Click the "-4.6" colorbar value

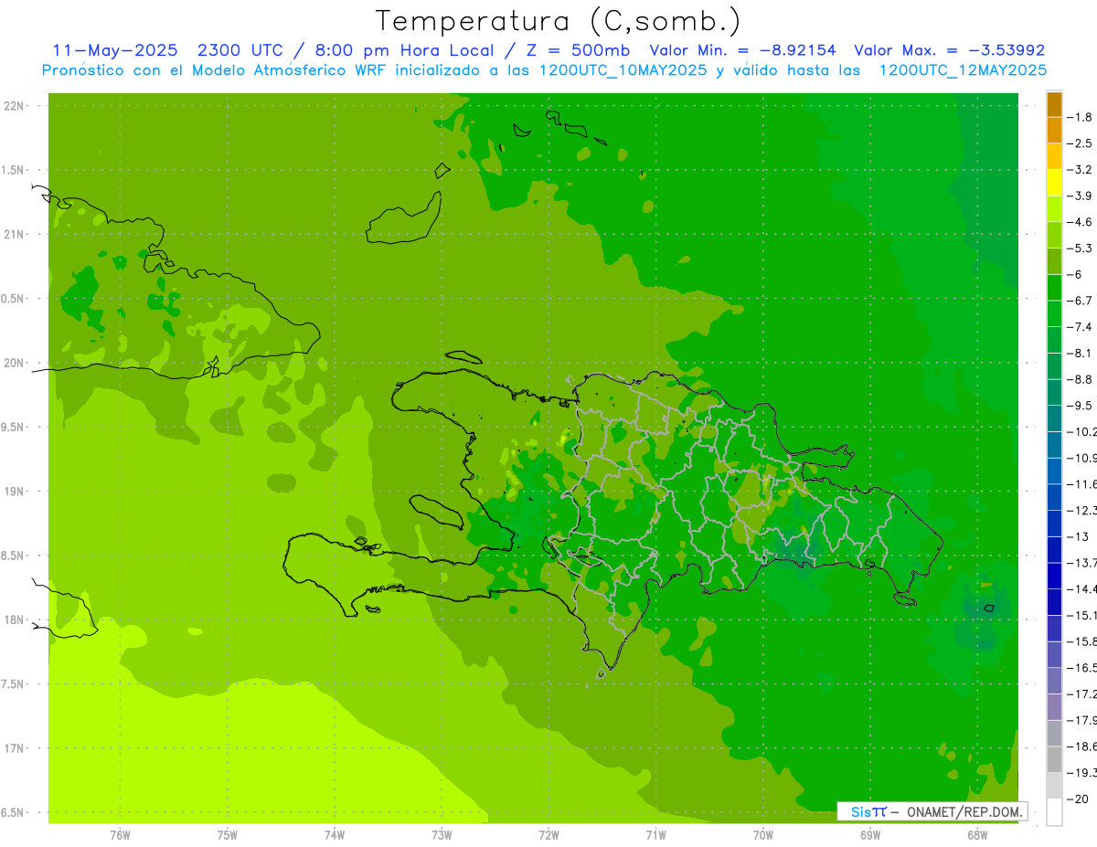(1081, 222)
